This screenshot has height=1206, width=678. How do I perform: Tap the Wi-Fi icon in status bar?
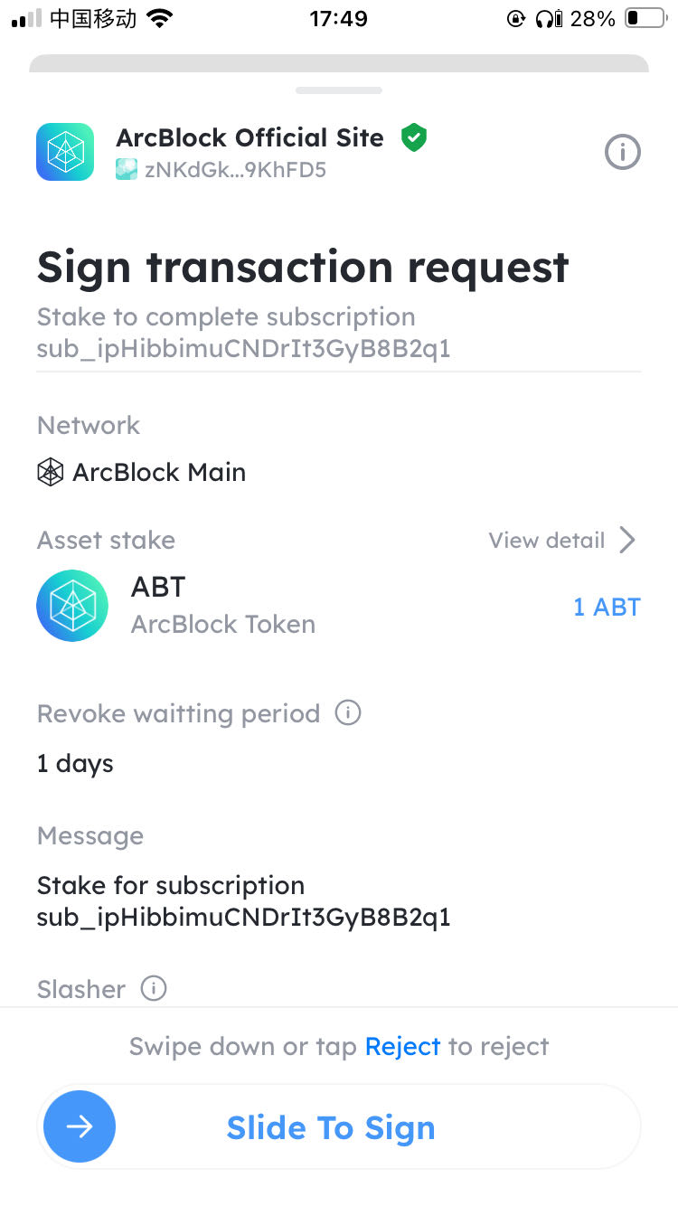coord(161,19)
